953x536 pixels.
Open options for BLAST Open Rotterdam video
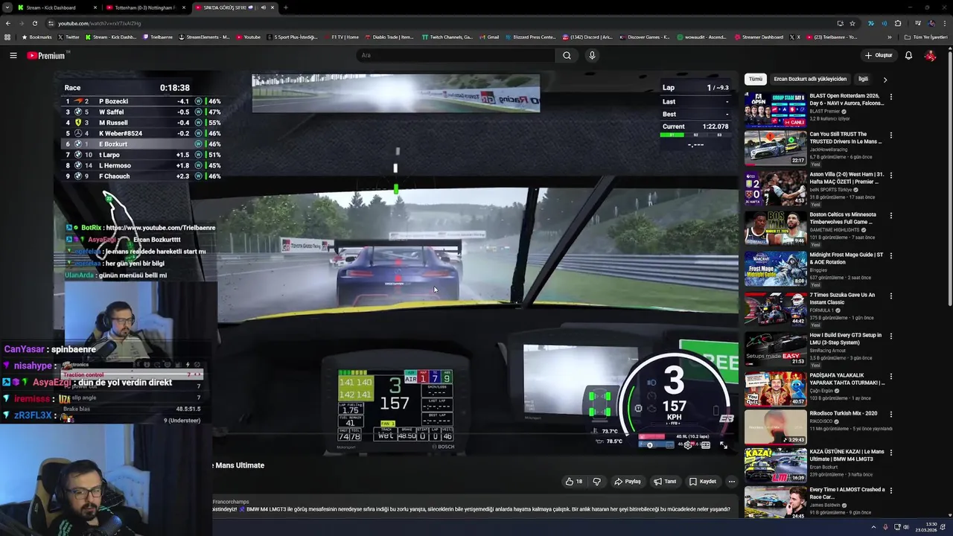click(890, 97)
